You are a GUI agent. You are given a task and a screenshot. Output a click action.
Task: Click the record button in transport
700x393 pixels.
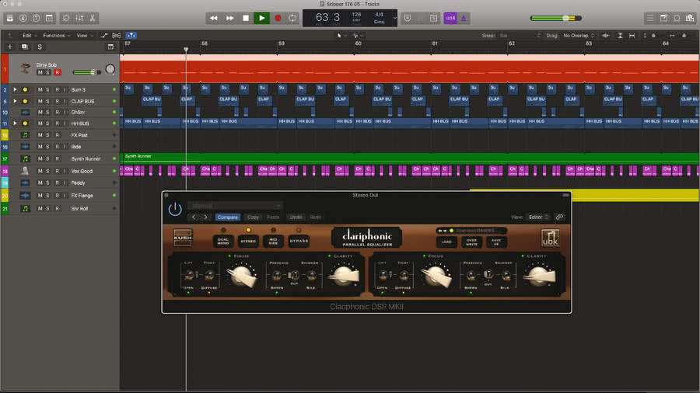[x=278, y=19]
